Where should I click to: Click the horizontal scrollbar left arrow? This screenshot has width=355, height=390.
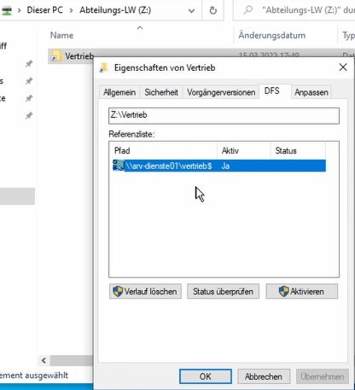click(x=44, y=360)
